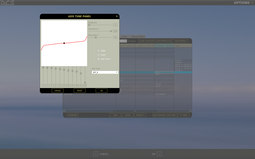255x159 pixels.
Task: Select the Maus column header
Action: pos(183,46)
